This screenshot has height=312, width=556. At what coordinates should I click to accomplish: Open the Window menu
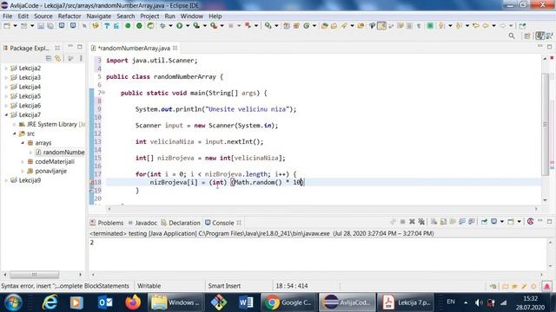192,16
